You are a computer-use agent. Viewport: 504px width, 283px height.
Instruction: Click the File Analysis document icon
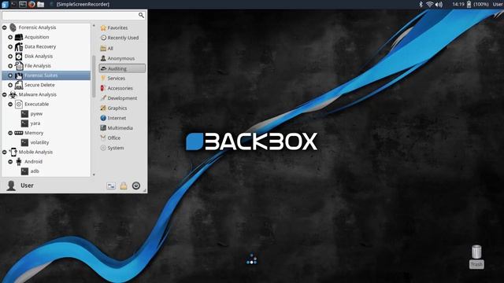tap(19, 66)
